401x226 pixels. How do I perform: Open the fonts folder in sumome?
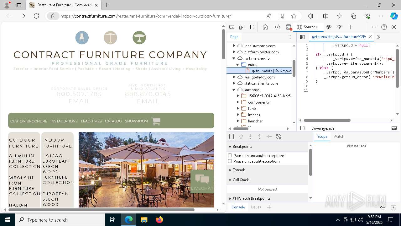coord(252,108)
